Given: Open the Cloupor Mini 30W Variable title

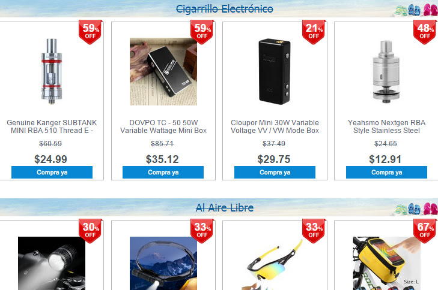Looking at the screenshot, I should [275, 126].
